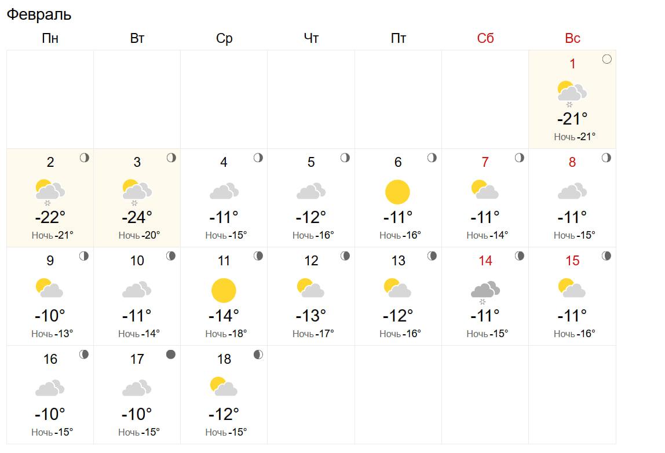Click the -24° temperature on February 3
665x453 pixels.
[x=137, y=217]
